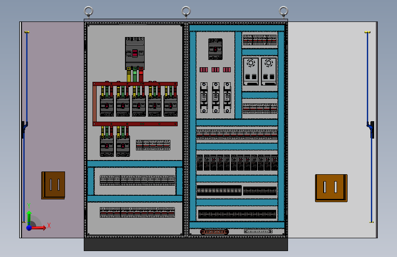
Task: Select the left breaker beneath the lower busbar
Action: click(107, 146)
